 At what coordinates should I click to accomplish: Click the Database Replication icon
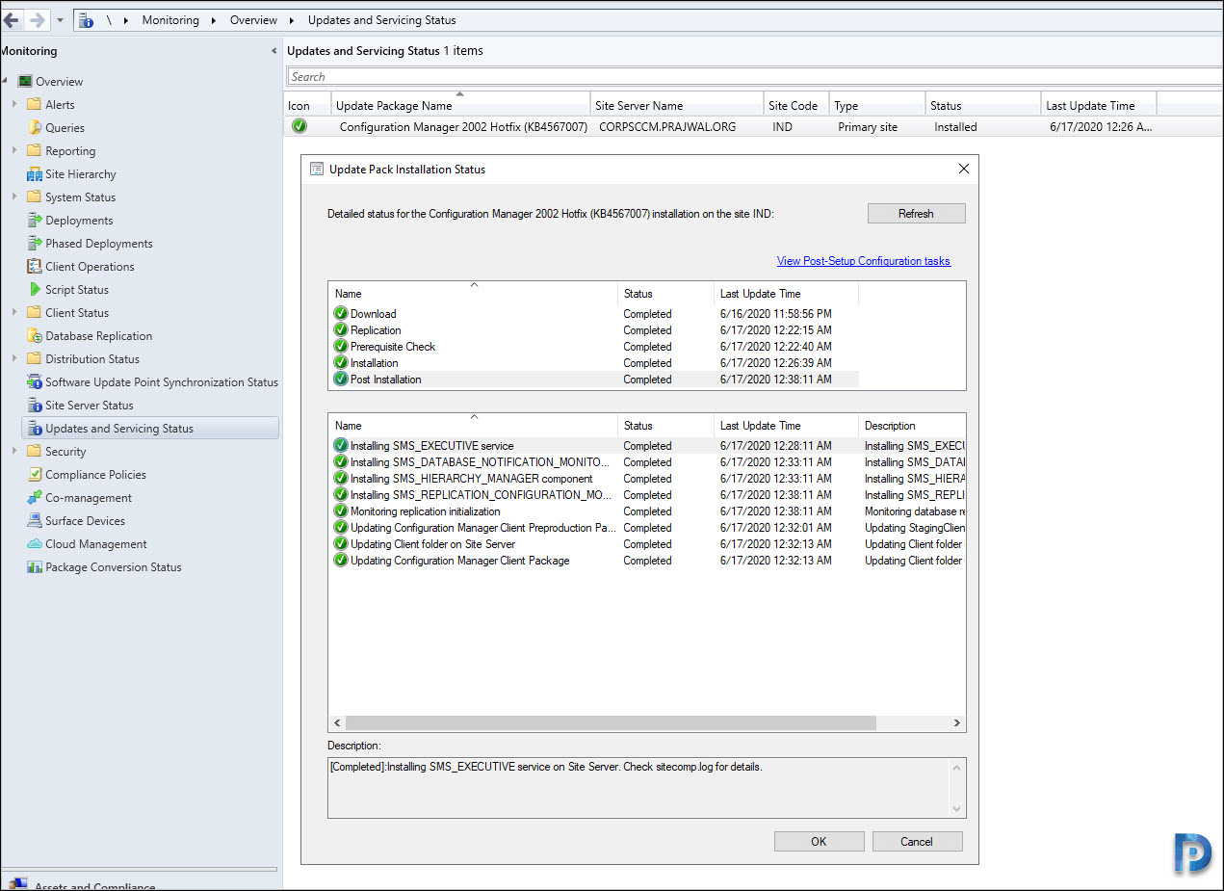point(35,336)
